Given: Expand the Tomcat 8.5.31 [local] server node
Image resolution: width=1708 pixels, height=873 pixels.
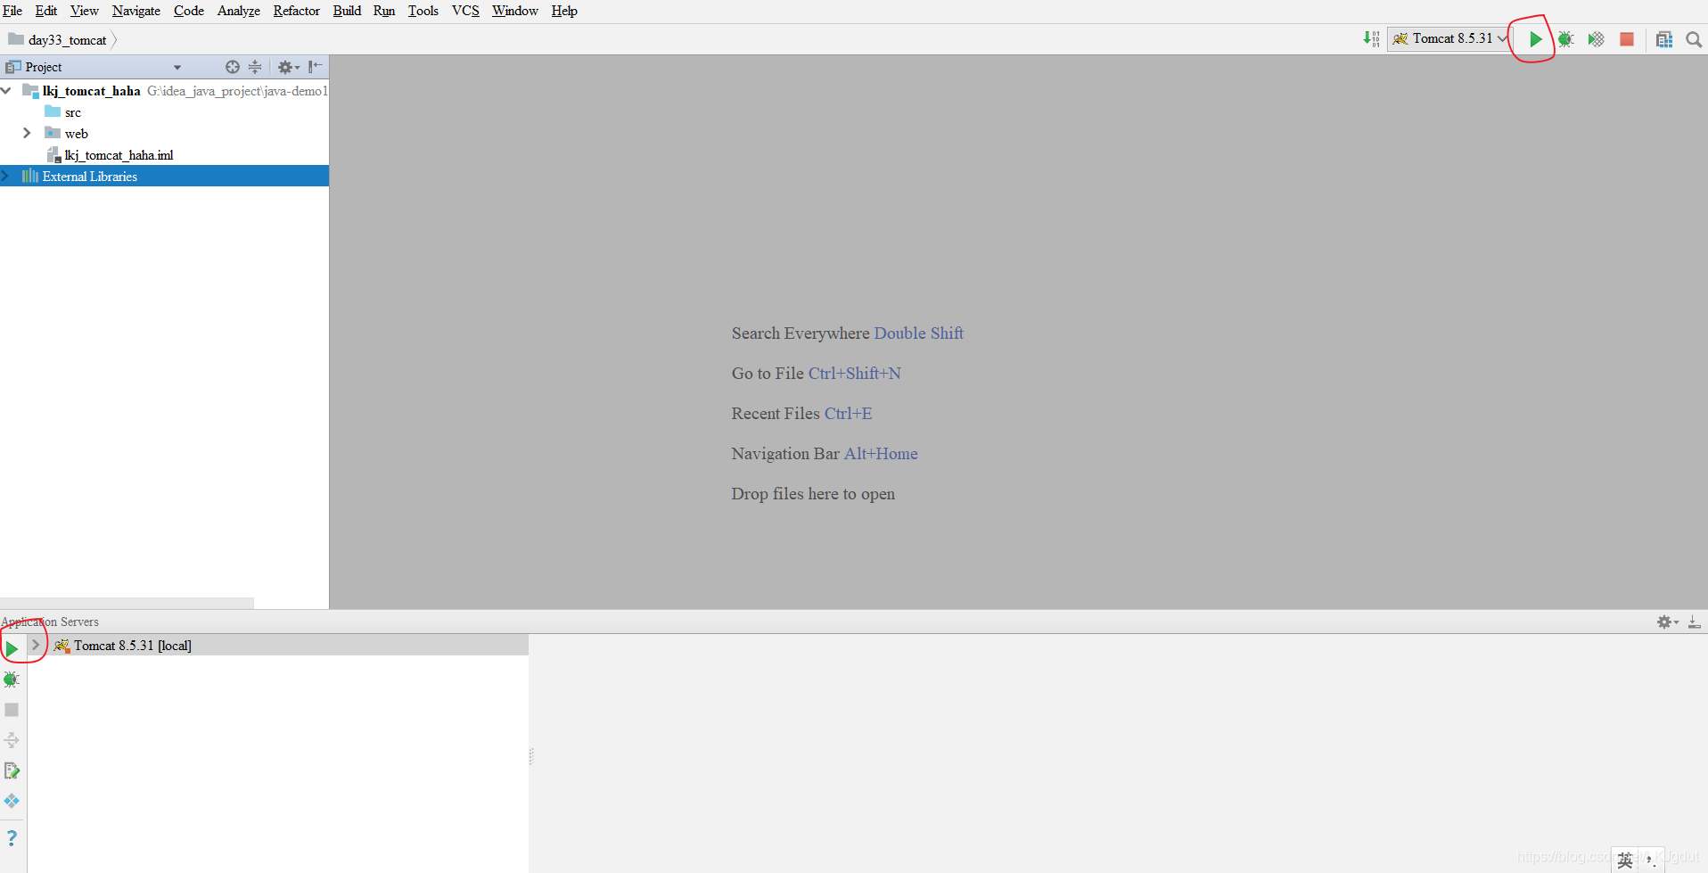Looking at the screenshot, I should click(x=36, y=645).
